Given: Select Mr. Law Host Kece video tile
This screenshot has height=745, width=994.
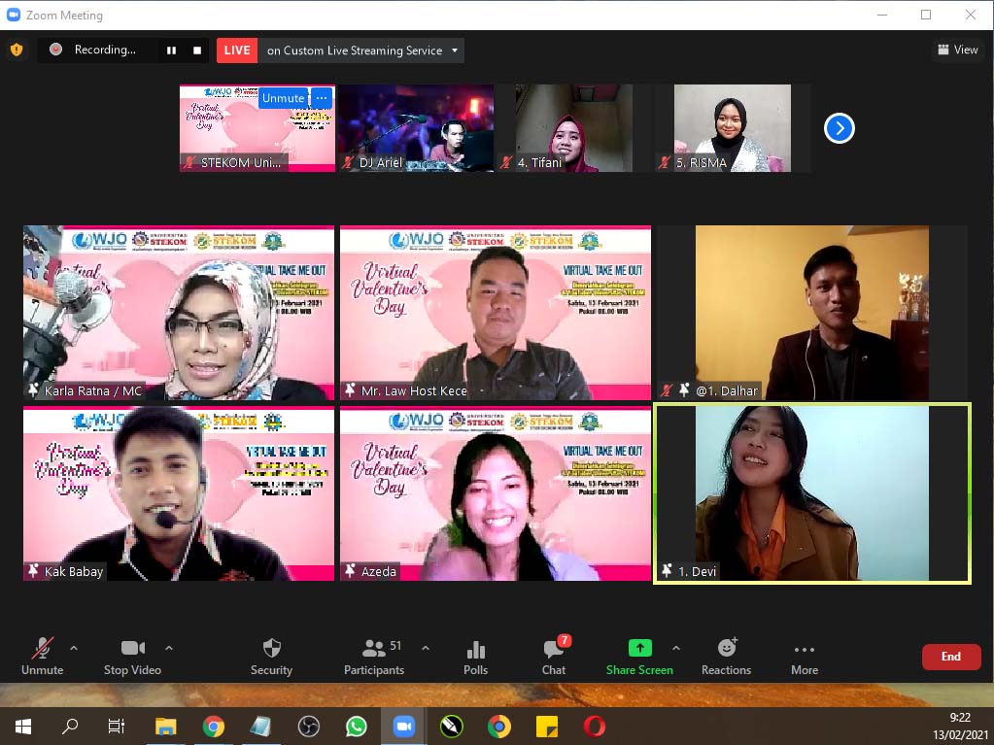Looking at the screenshot, I should (x=496, y=313).
